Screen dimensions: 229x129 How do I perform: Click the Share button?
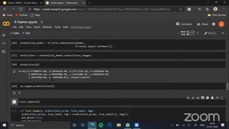pos(203,24)
